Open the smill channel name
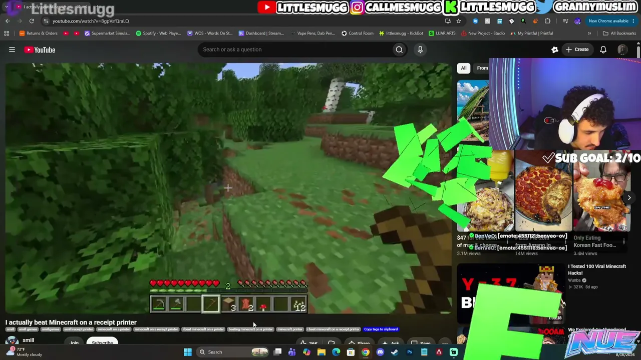 (x=28, y=340)
